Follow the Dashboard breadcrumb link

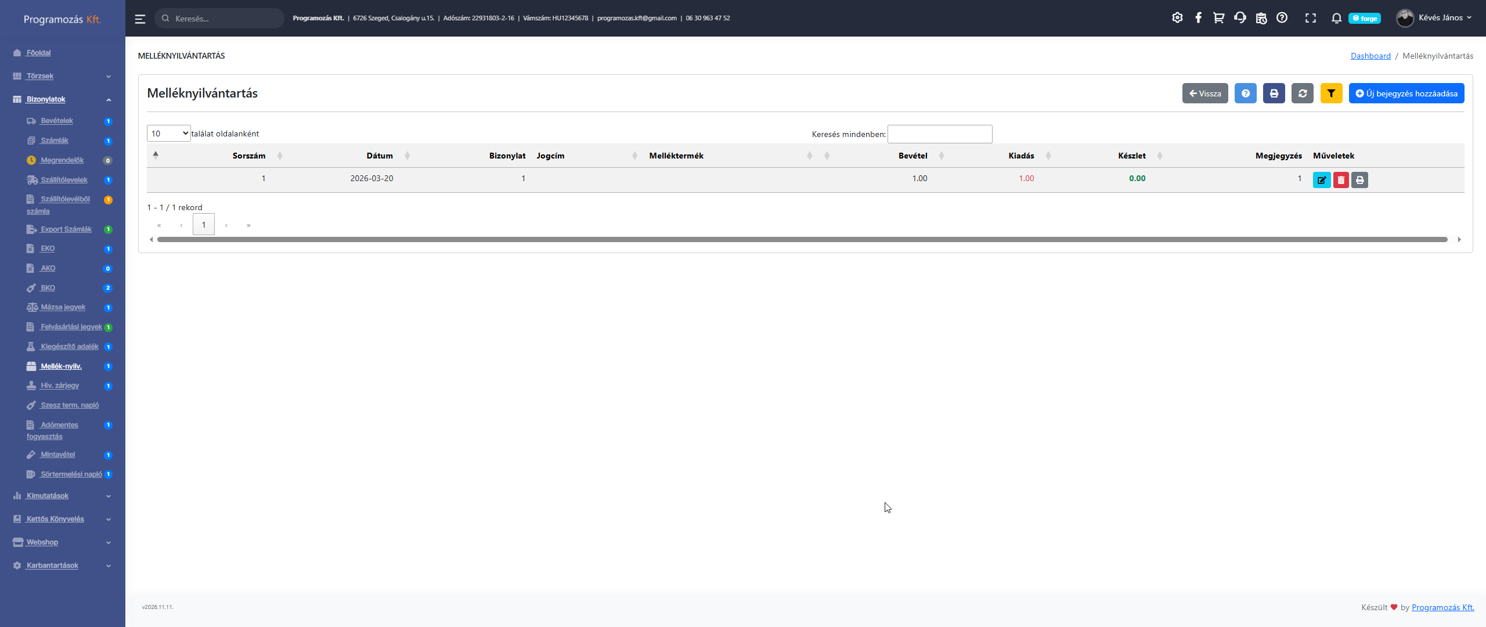pyautogui.click(x=1370, y=56)
